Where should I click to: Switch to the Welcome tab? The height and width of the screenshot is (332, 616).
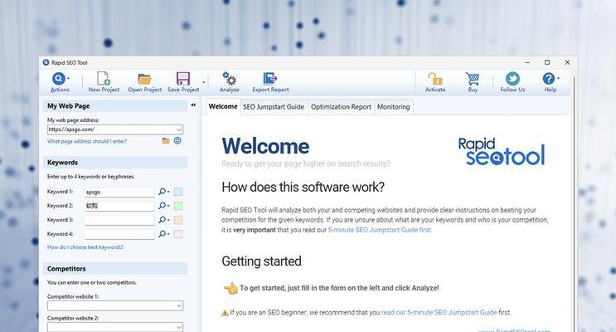point(223,106)
